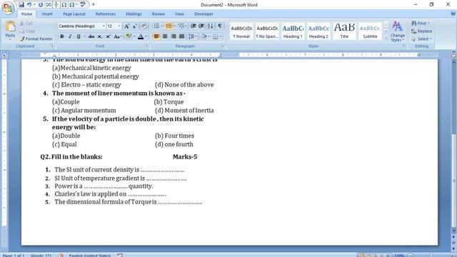Image resolution: width=457 pixels, height=257 pixels.
Task: Increase paragraph indent
Action: 201,26
